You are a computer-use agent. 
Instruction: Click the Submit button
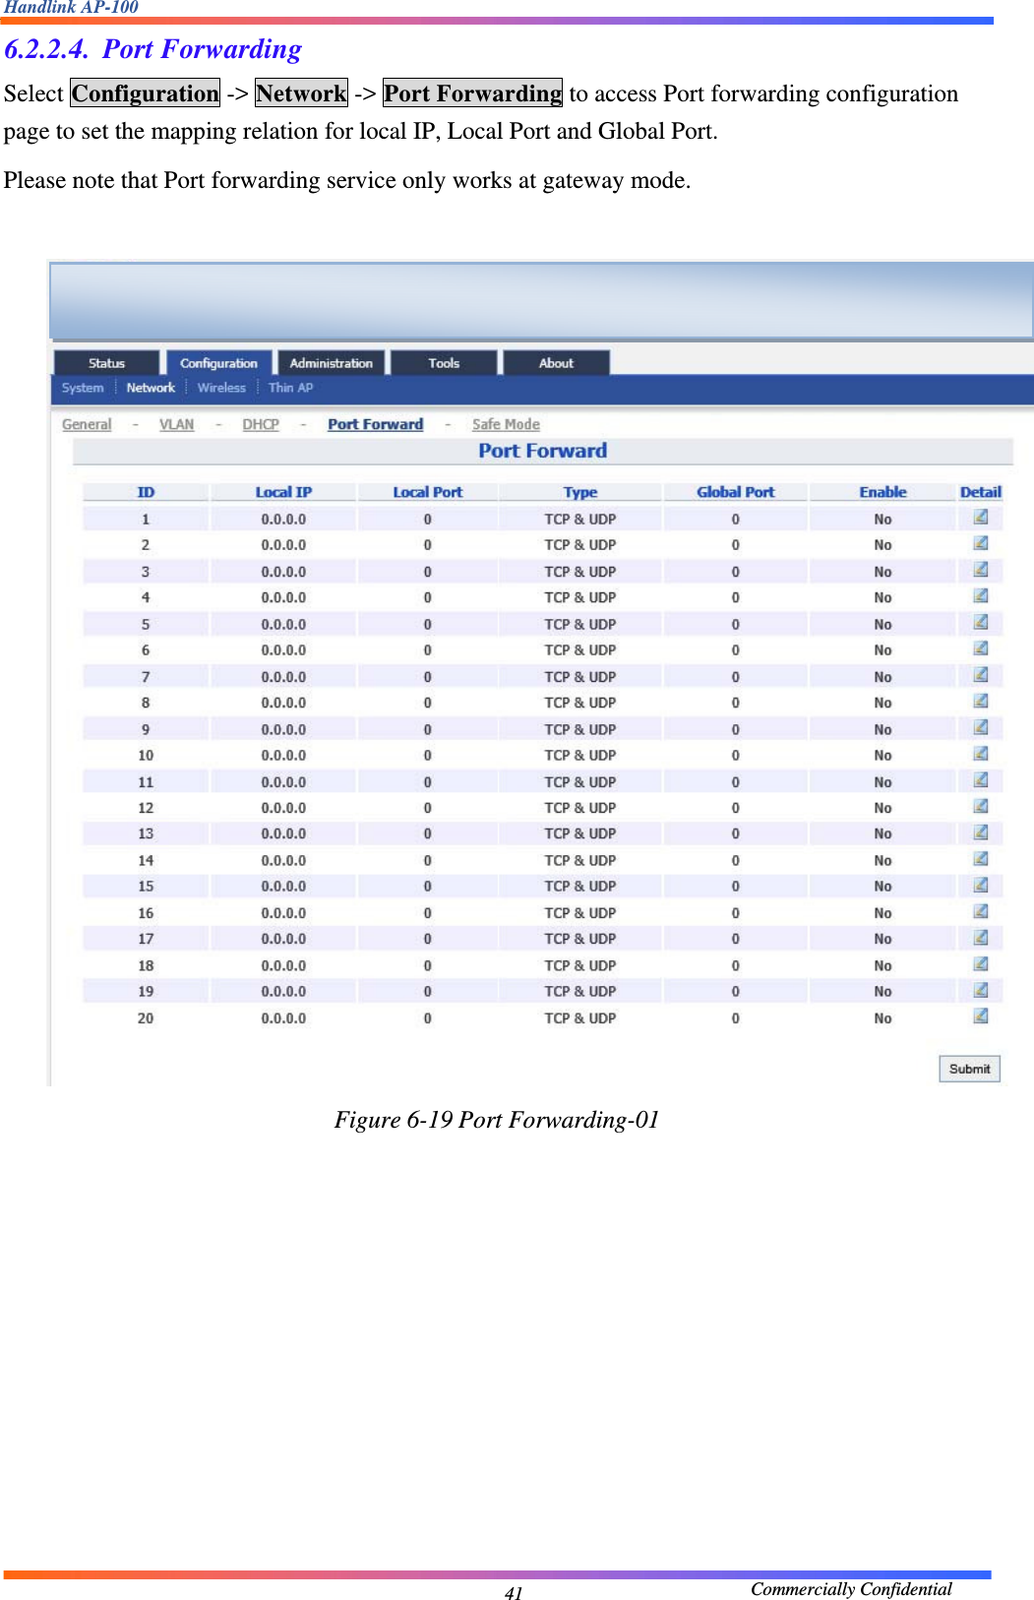(969, 1069)
